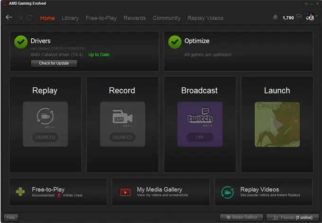The height and width of the screenshot is (223, 322).
Task: Click the AMD Catalyst driver (14.4) text
Action: (x=57, y=55)
